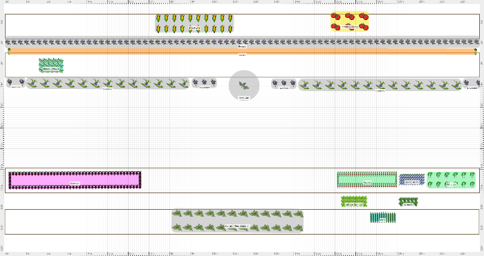This screenshot has width=484, height=256.
Task: Select the right purple comfrey row
Action: coord(380,84)
